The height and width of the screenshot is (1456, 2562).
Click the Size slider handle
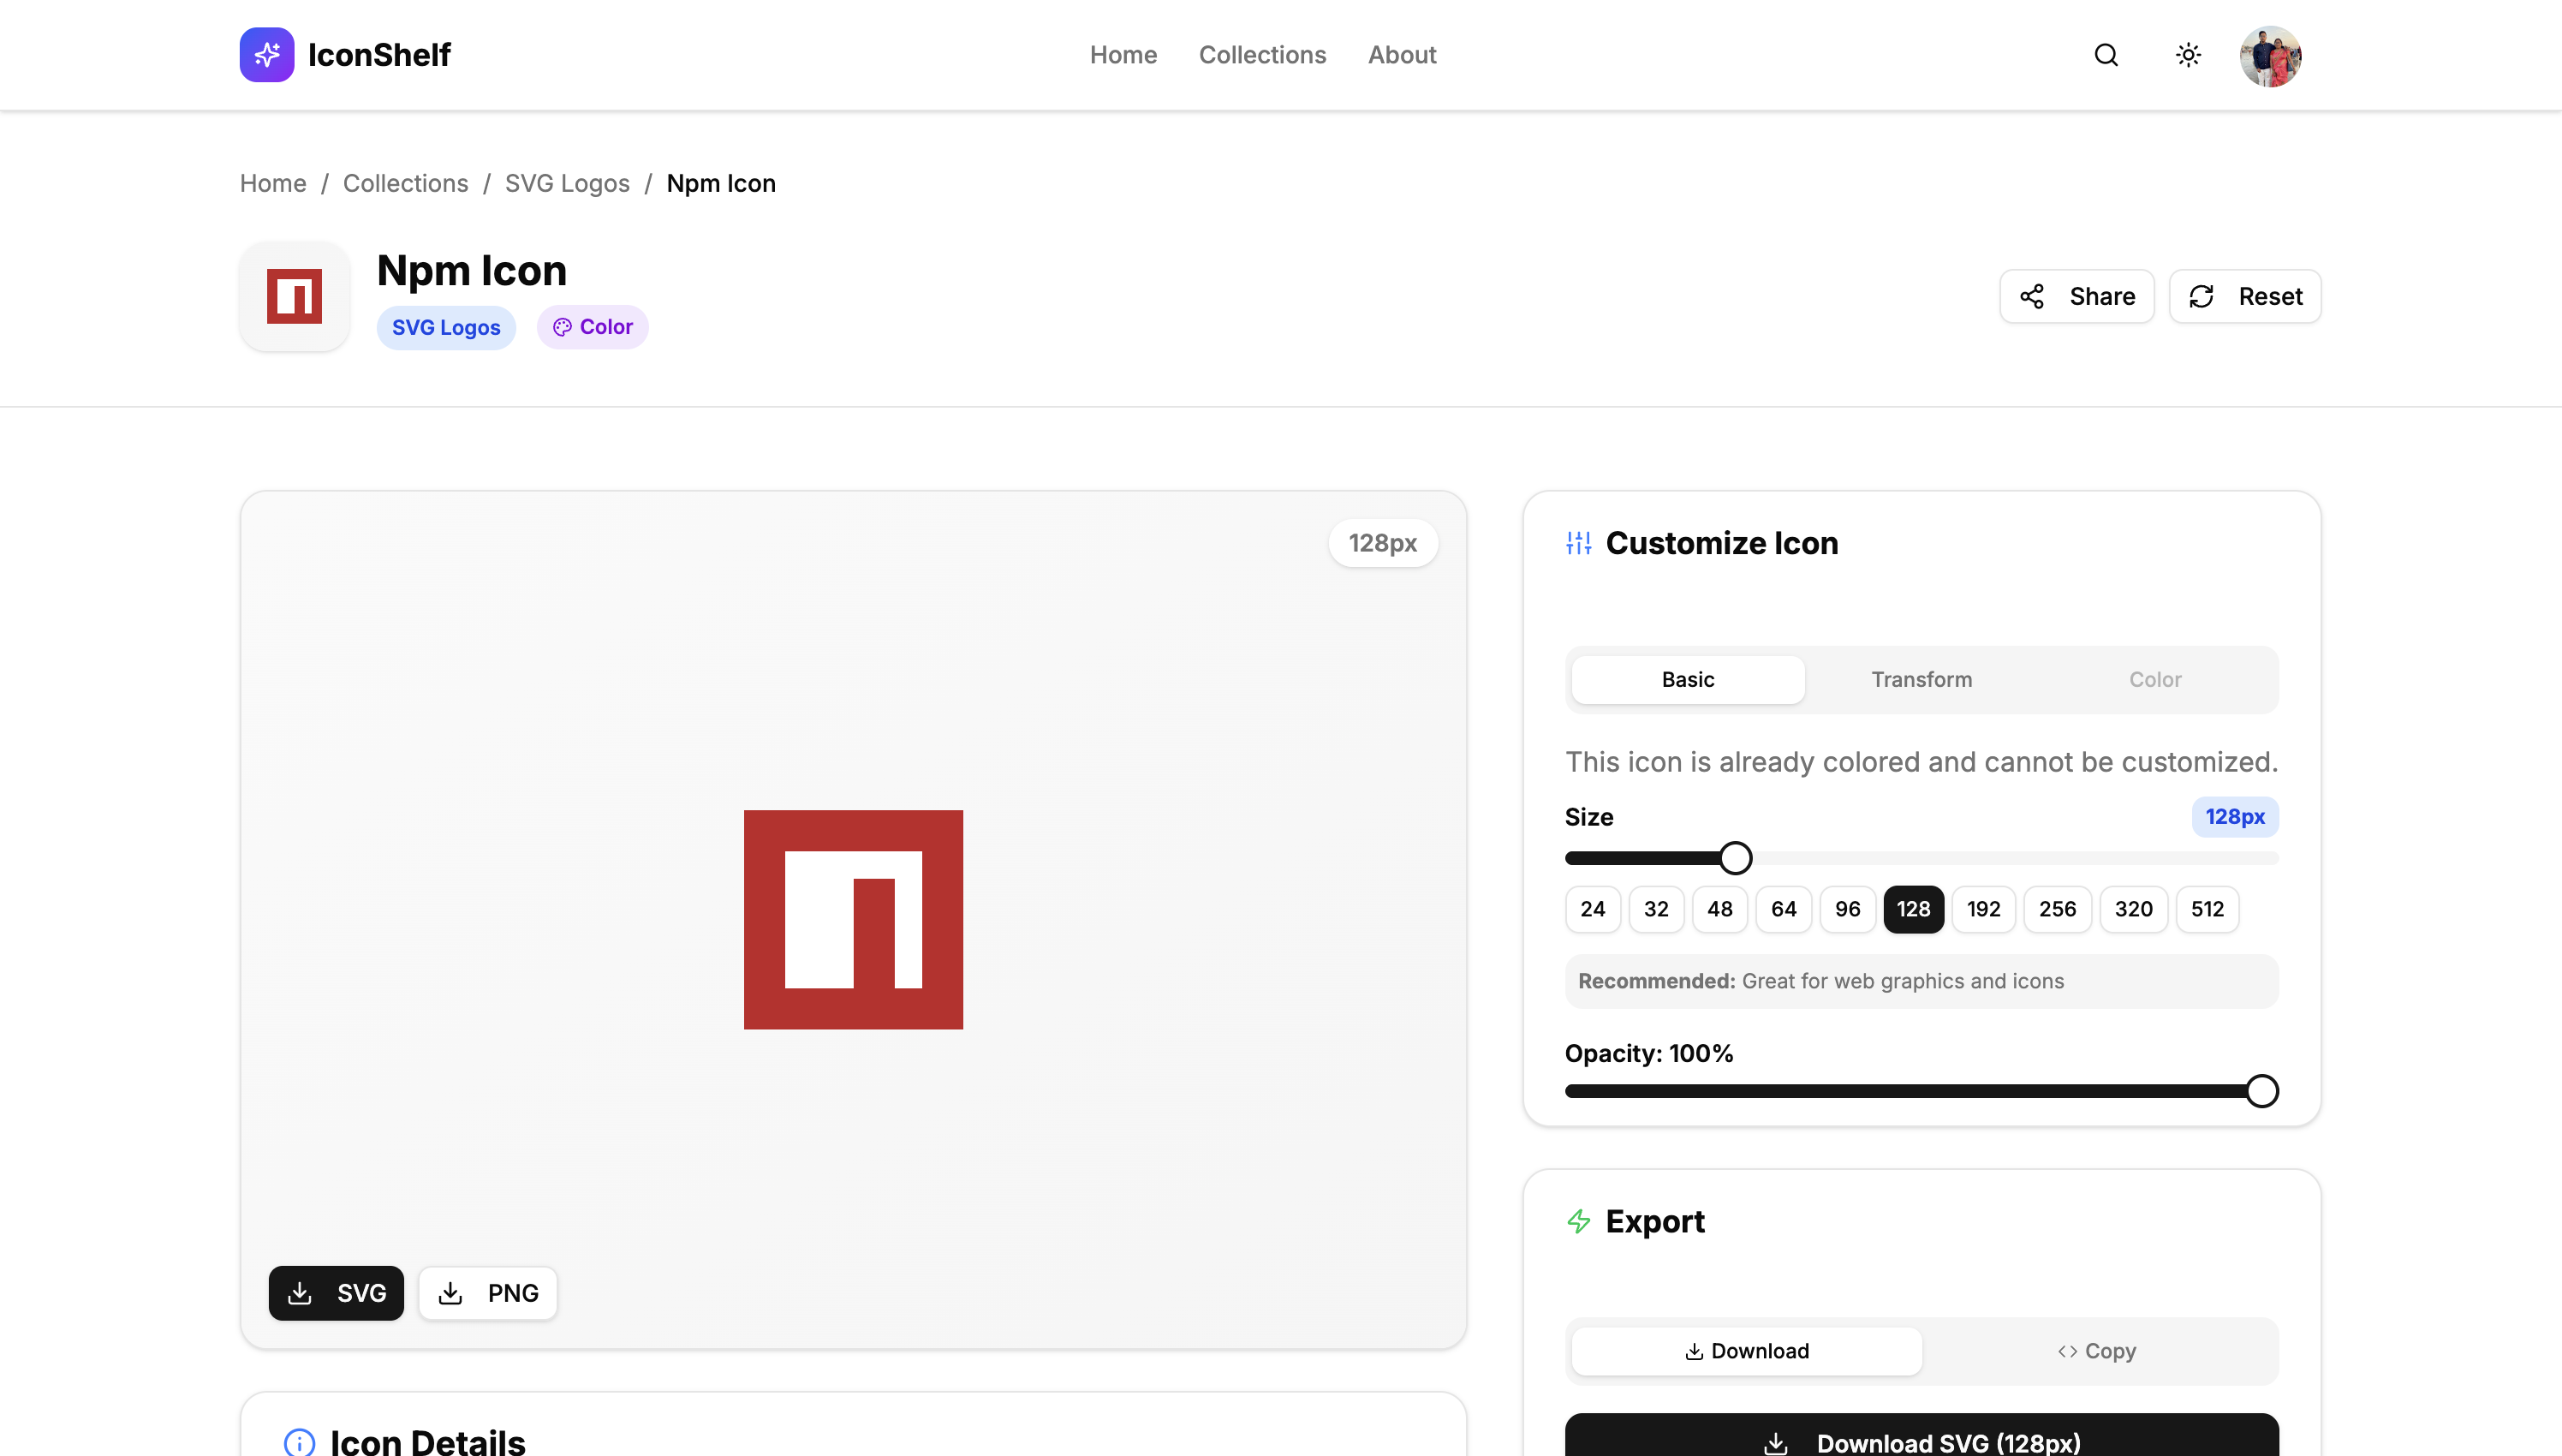pyautogui.click(x=1736, y=858)
